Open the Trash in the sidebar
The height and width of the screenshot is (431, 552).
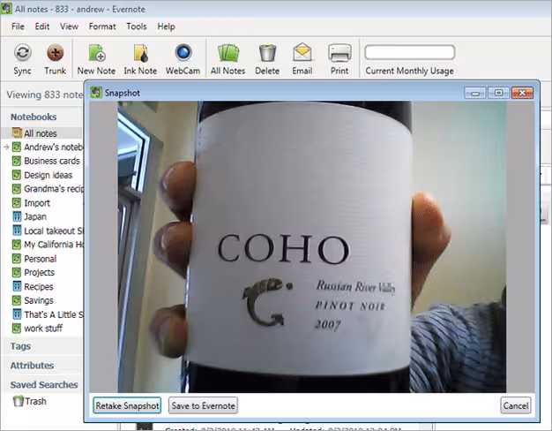[30, 401]
